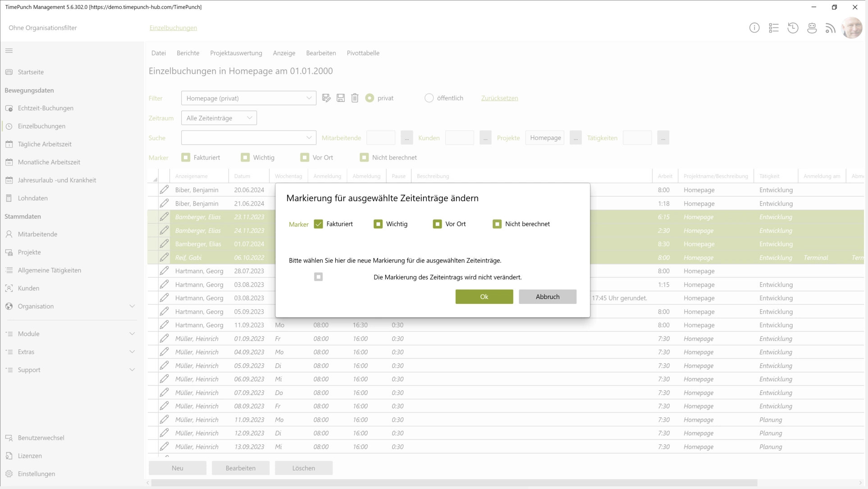
Task: Open the Datei menu
Action: (159, 53)
